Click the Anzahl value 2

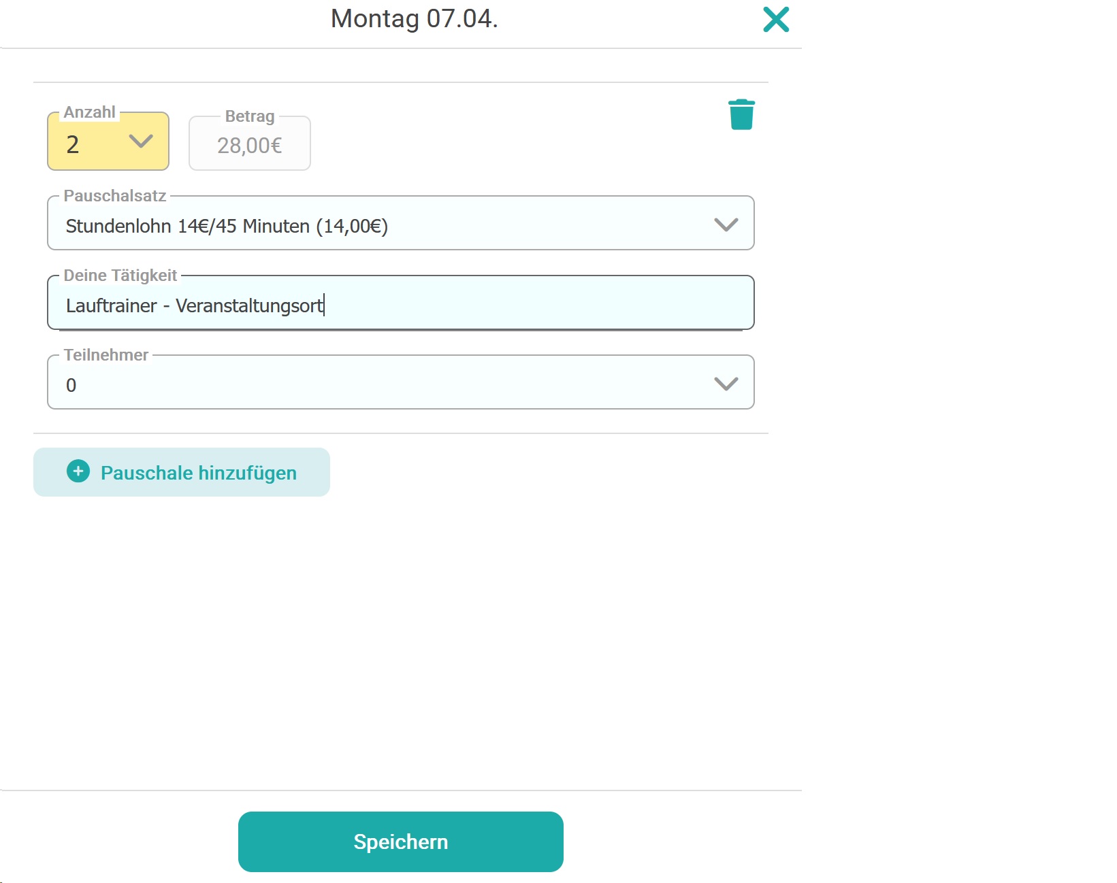[73, 145]
